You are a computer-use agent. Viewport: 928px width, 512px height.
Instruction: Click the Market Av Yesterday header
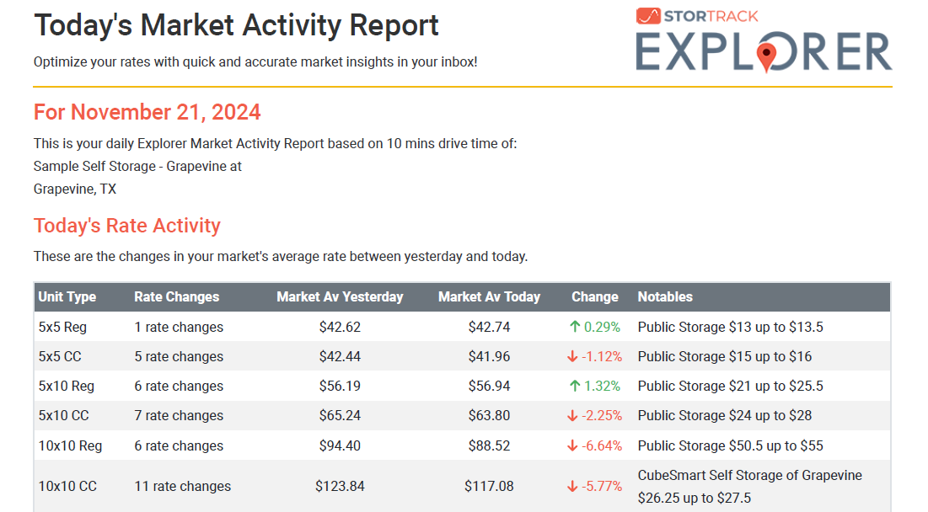(340, 297)
